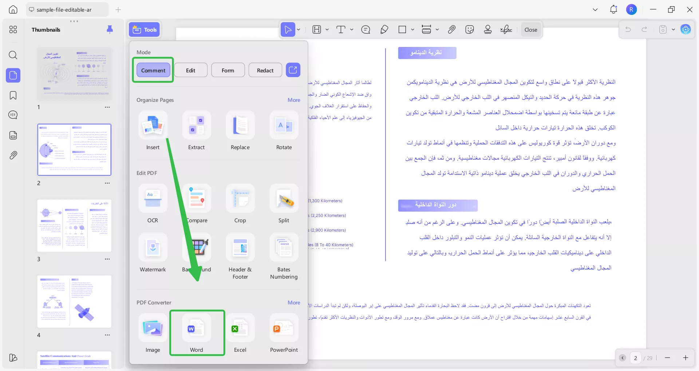Select the sticky note comment tool

pos(366,30)
